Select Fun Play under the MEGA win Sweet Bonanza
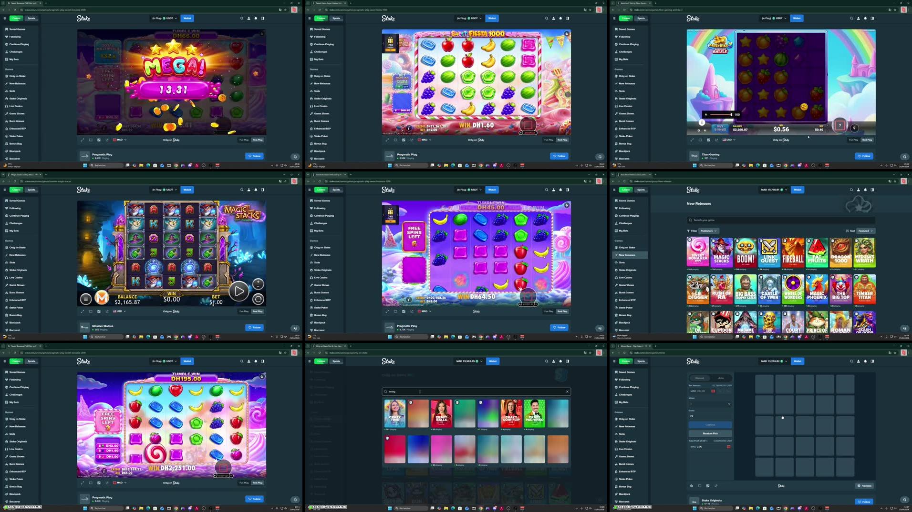 click(244, 140)
